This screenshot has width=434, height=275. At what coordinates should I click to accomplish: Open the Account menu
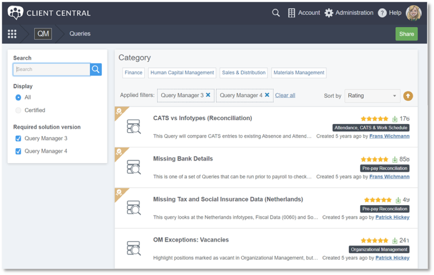(x=304, y=13)
